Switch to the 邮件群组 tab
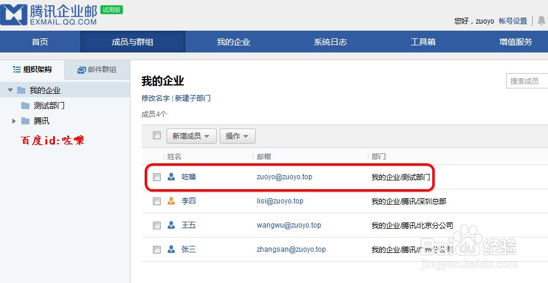 (97, 70)
